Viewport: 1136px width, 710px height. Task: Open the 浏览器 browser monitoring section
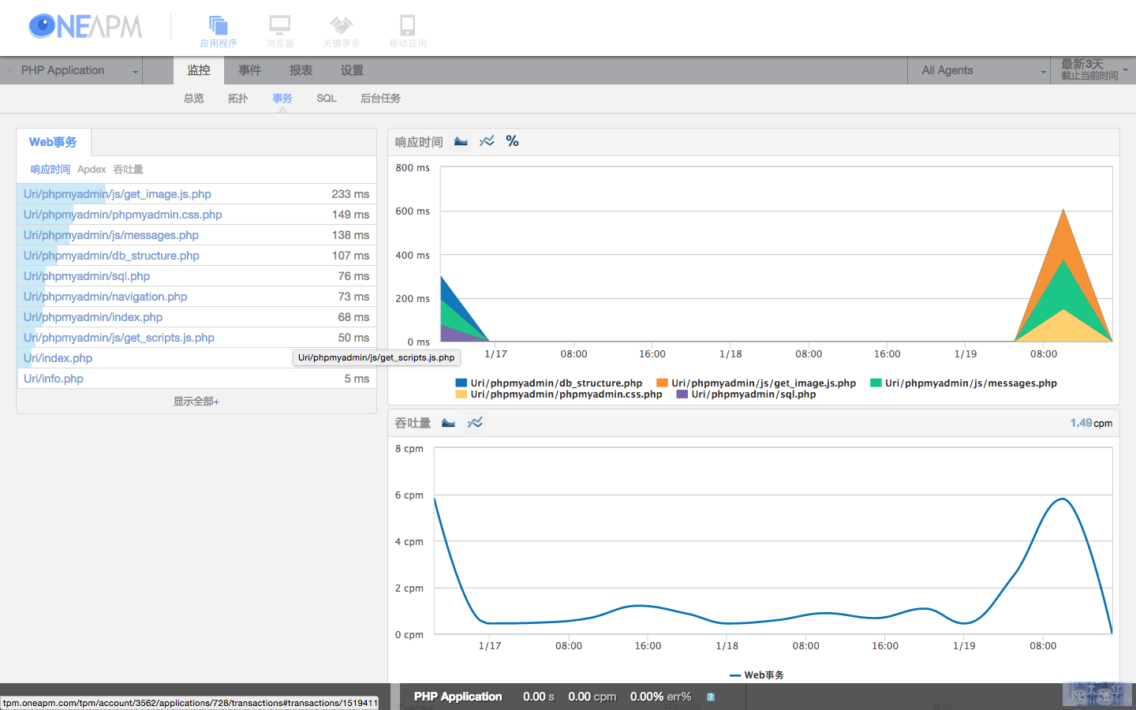pos(280,32)
